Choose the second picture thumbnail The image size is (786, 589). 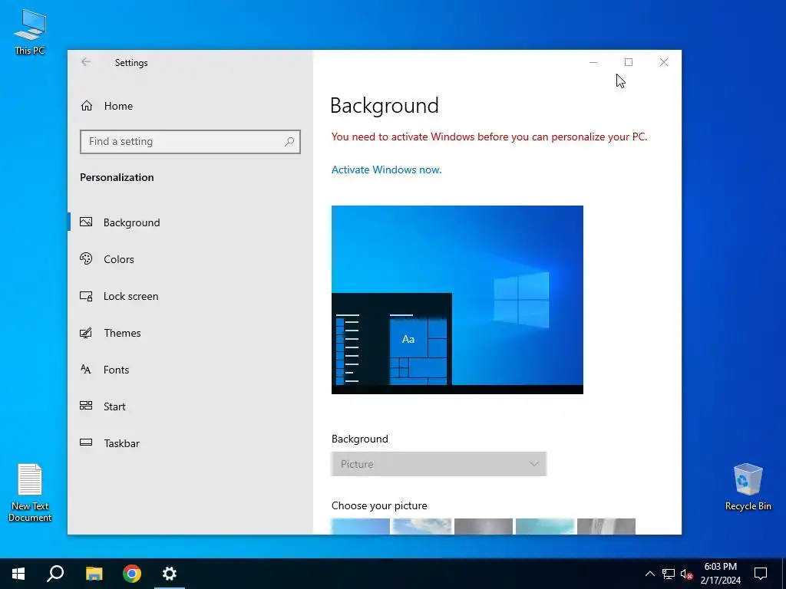pyautogui.click(x=422, y=526)
